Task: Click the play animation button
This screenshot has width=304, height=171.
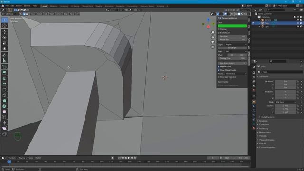Action: (129, 158)
